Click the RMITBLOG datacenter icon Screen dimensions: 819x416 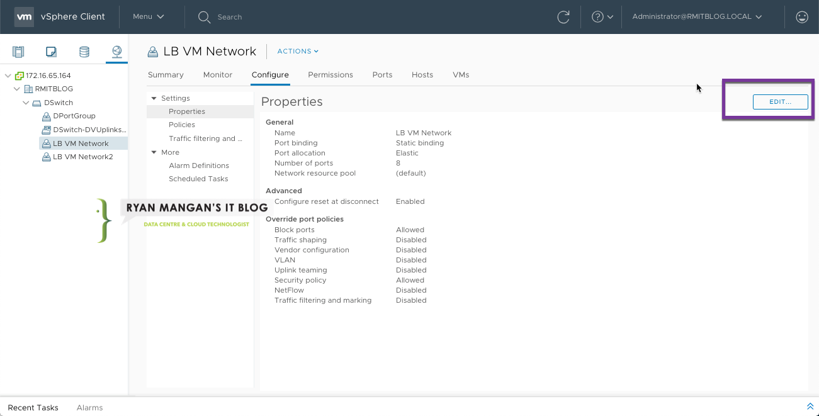[x=29, y=89]
